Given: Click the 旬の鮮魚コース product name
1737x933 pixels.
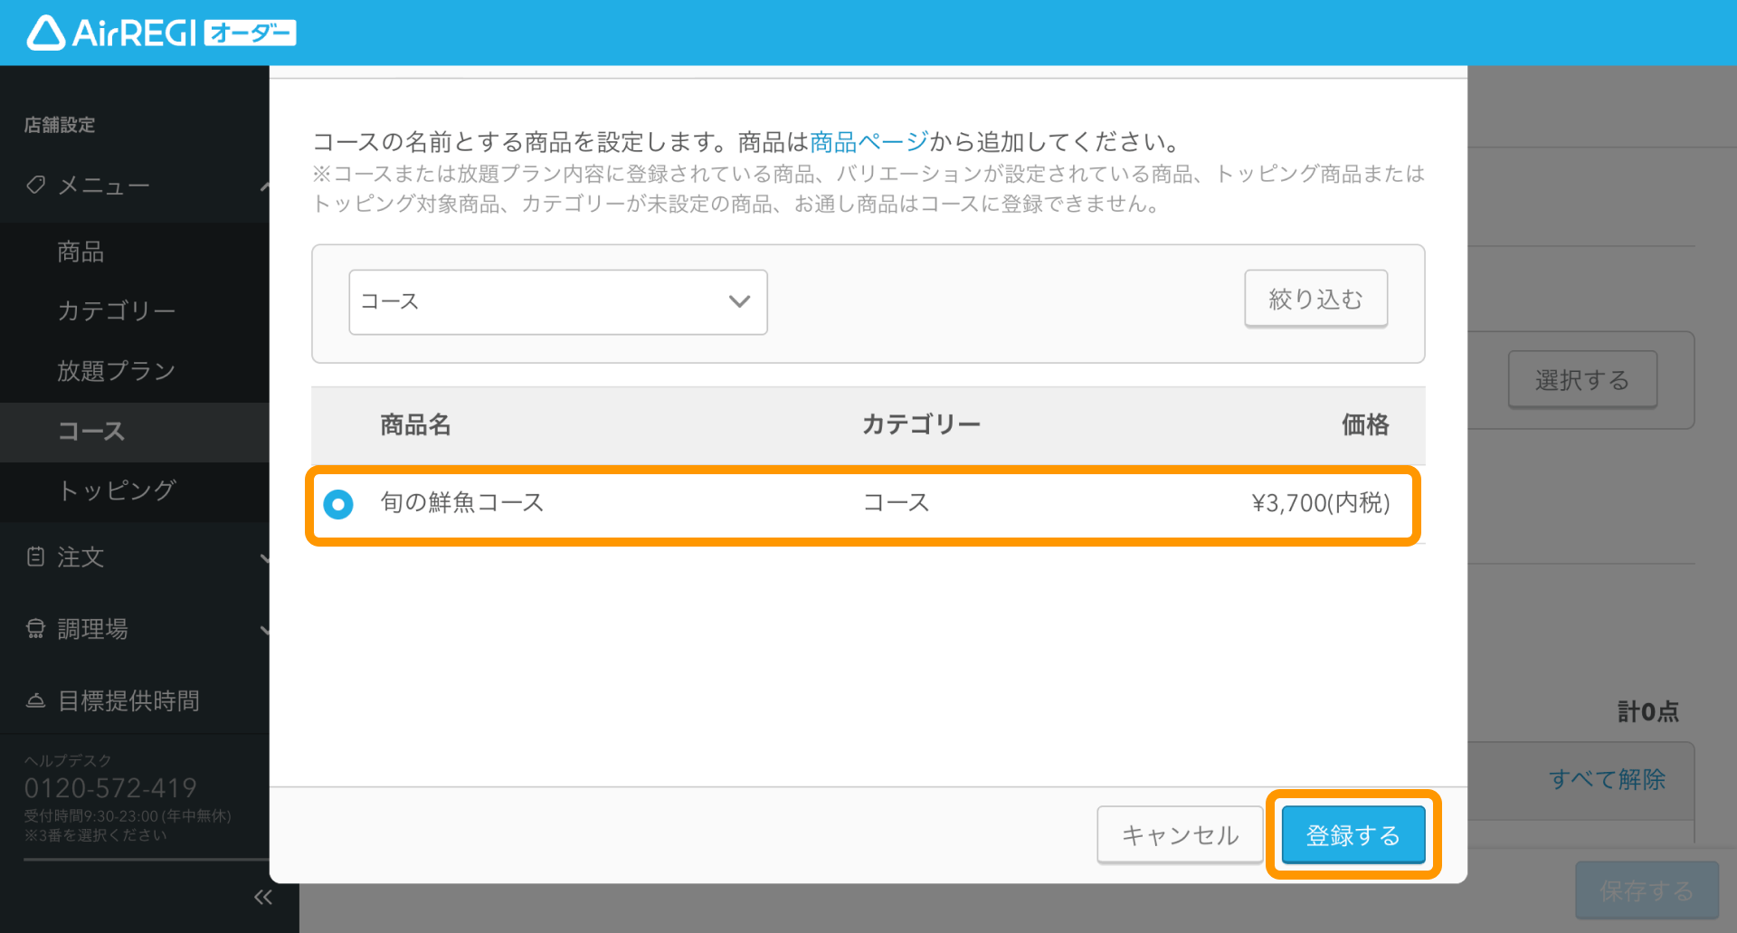Looking at the screenshot, I should 462,503.
